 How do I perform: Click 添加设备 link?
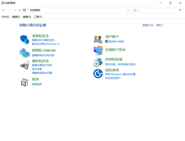(37, 69)
